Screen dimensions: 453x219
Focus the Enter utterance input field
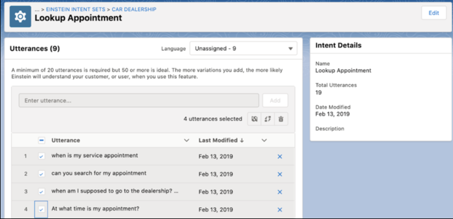(x=139, y=100)
